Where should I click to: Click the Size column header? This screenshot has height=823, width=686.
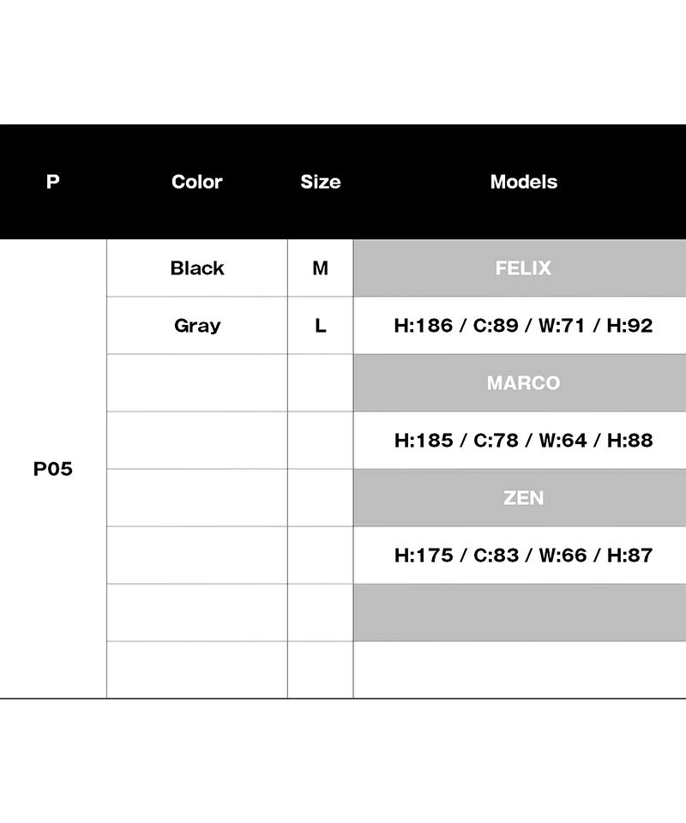point(320,182)
